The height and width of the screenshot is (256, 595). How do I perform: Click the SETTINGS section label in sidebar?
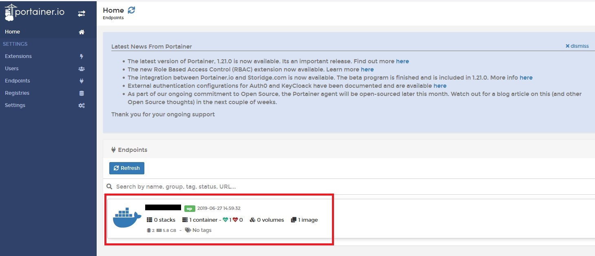click(x=15, y=44)
